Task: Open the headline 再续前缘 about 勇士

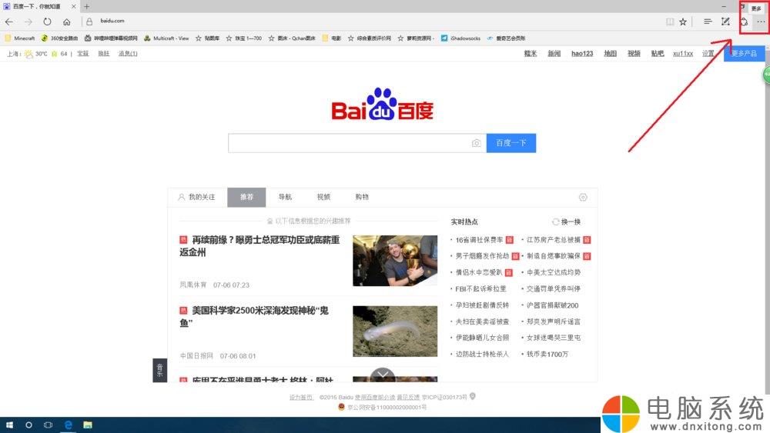Action: click(x=259, y=246)
